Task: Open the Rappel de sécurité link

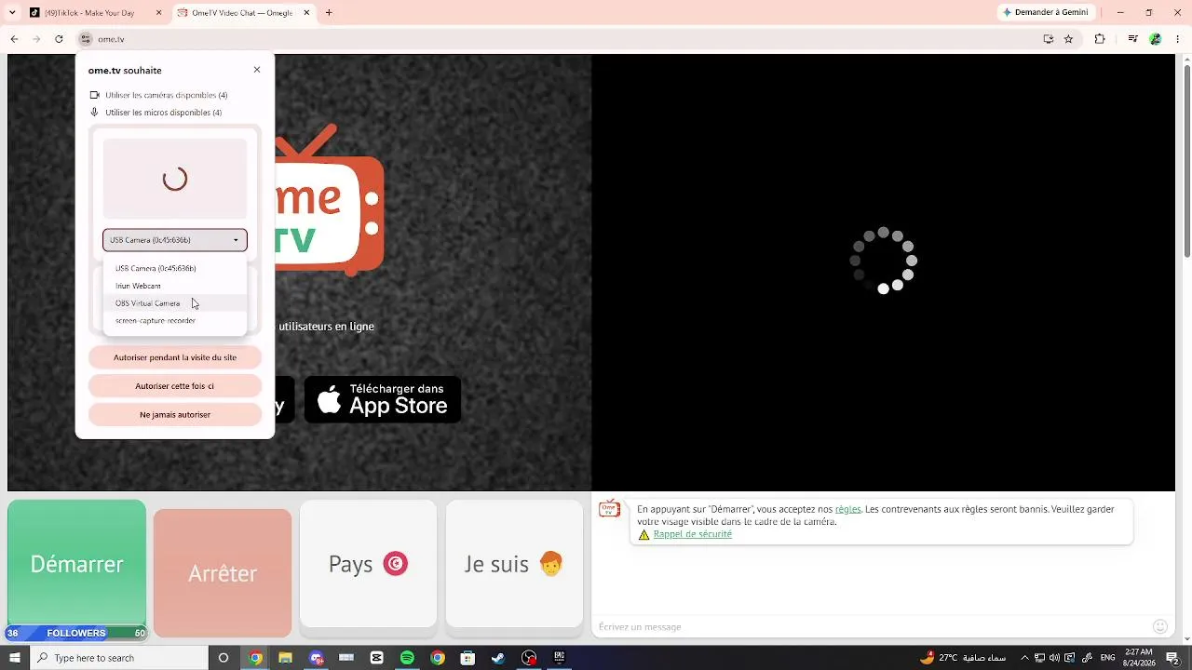Action: coord(692,534)
